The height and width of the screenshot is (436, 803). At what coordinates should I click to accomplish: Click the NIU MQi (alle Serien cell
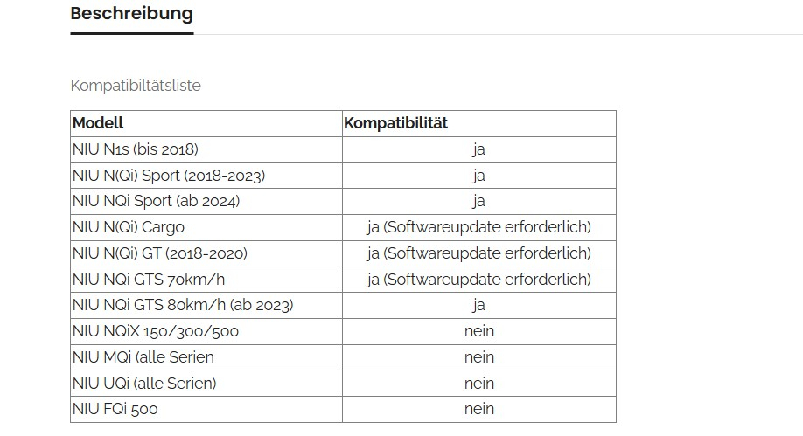click(x=143, y=357)
